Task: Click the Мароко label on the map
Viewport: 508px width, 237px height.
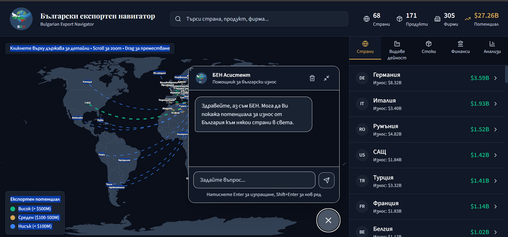Action: coord(168,108)
